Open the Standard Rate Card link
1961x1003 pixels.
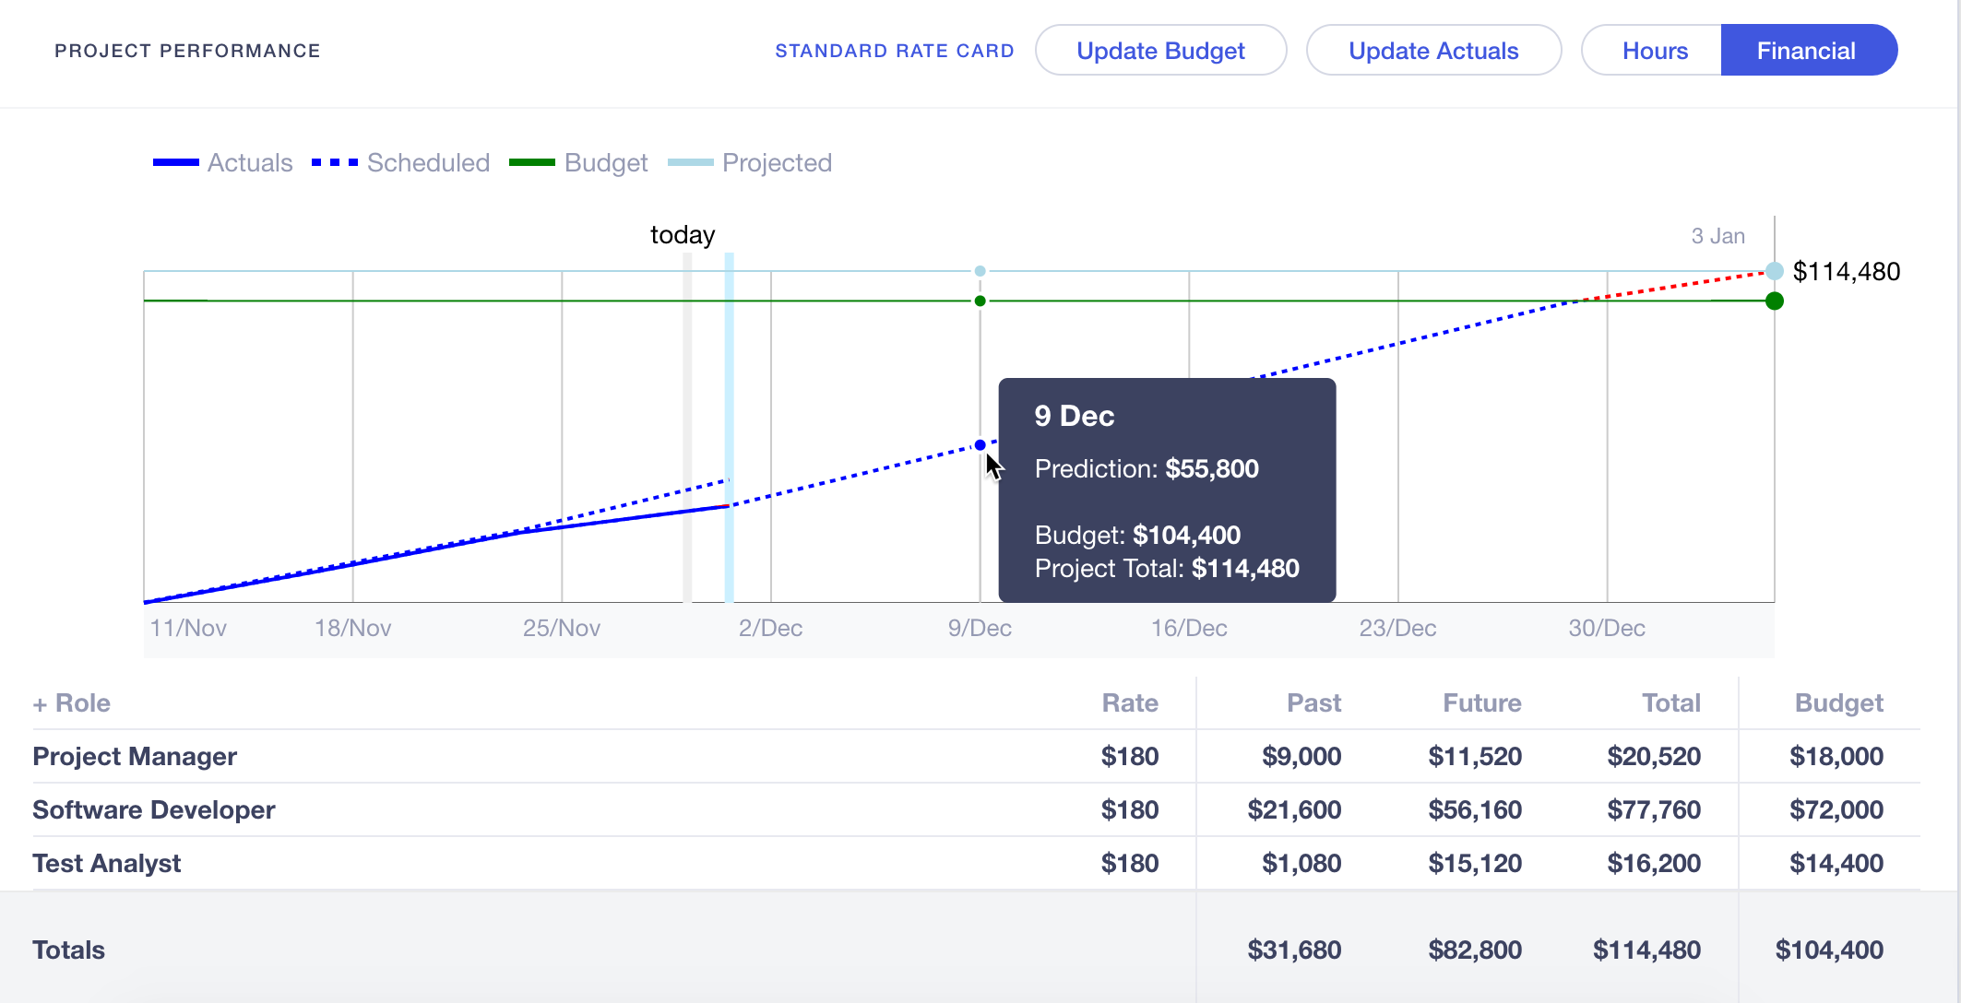(894, 51)
